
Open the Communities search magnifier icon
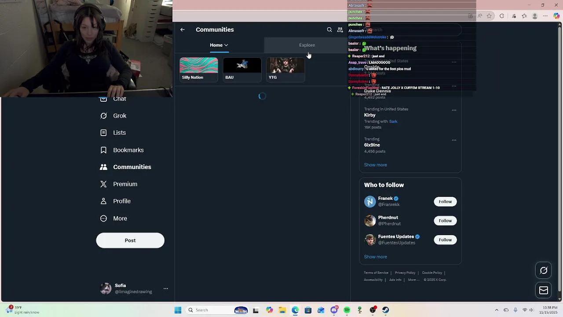coord(329,30)
